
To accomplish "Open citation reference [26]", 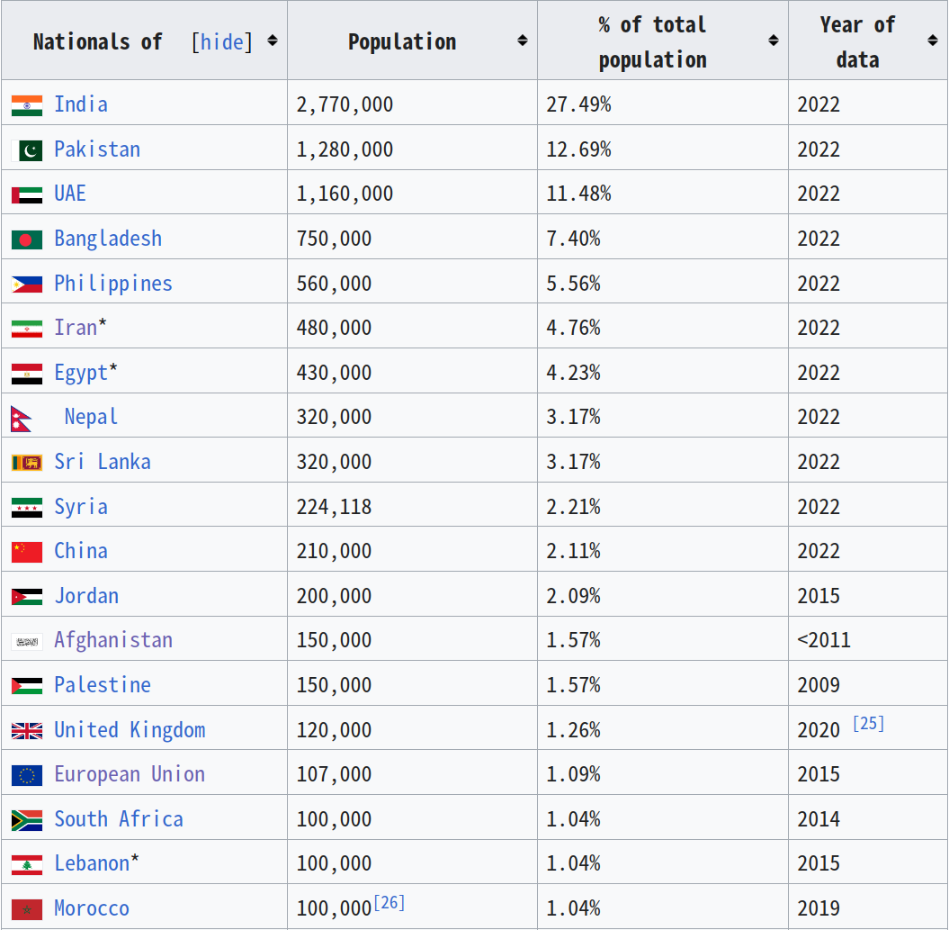I will tap(389, 903).
